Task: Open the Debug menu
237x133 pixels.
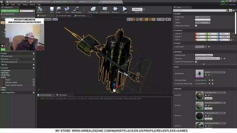Action: pyautogui.click(x=25, y=5)
